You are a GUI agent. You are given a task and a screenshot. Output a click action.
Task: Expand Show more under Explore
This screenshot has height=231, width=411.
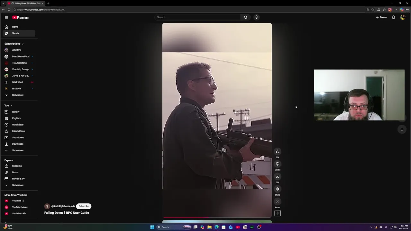pos(19,185)
